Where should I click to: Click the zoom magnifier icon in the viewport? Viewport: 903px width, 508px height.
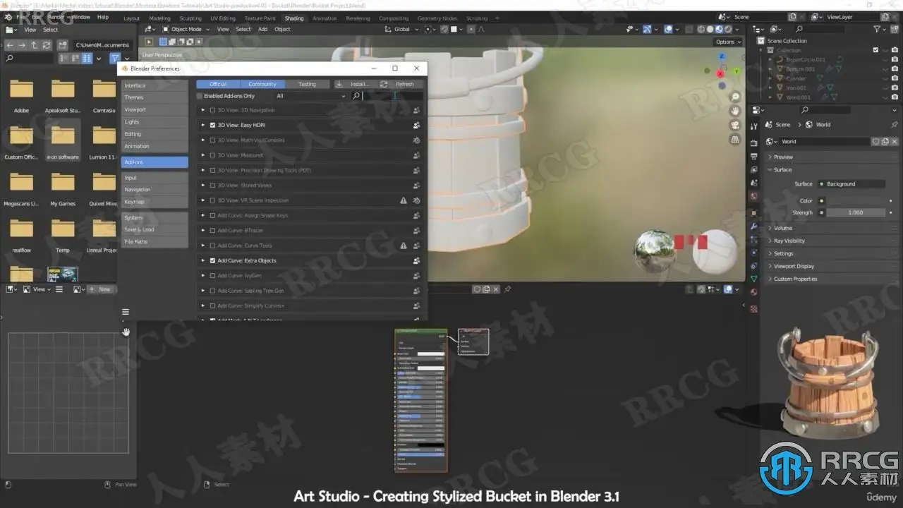pyautogui.click(x=735, y=97)
